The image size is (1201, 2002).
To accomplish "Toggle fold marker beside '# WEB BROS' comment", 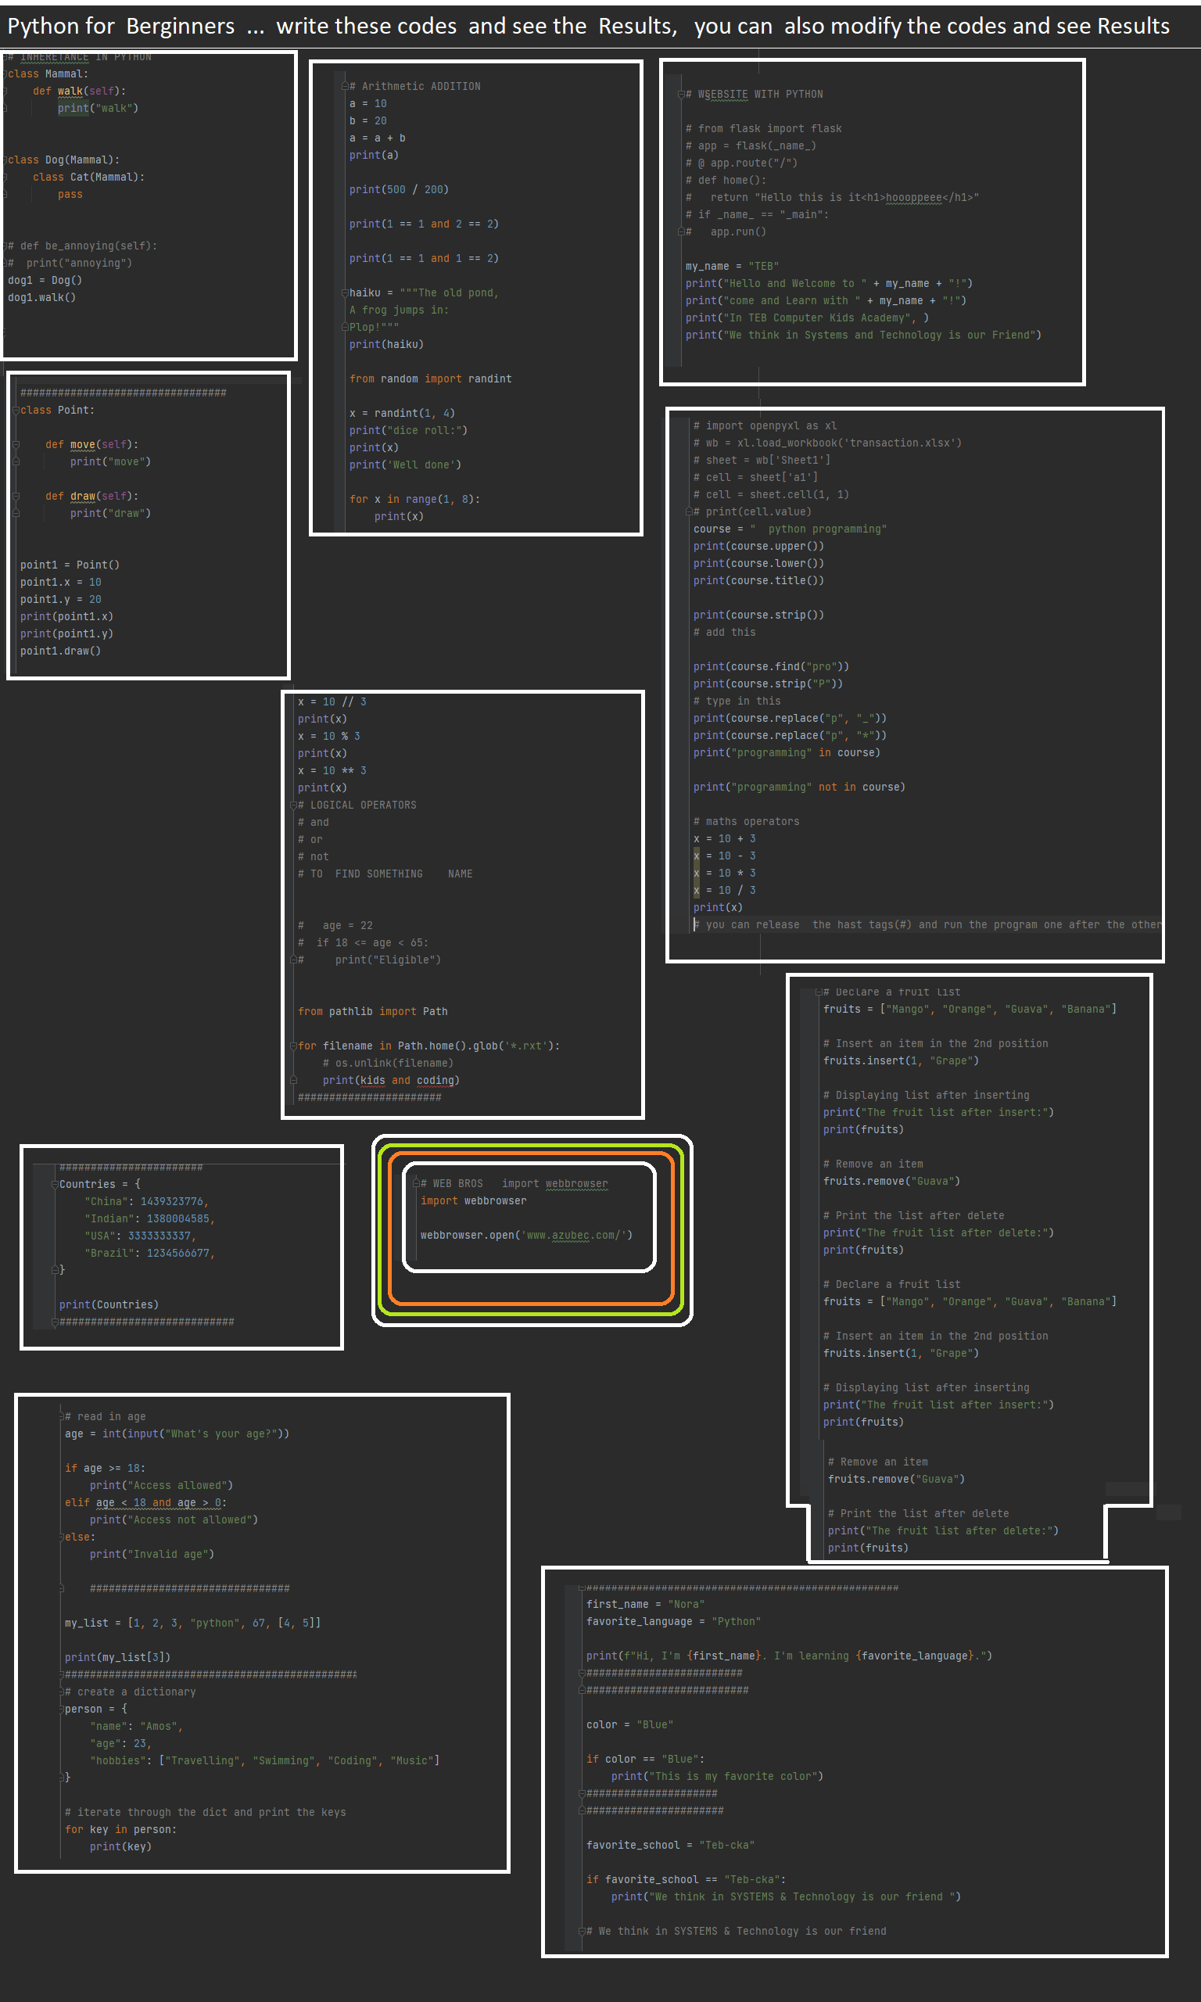I will click(416, 1184).
